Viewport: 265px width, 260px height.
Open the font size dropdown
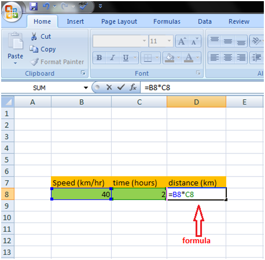(169, 41)
